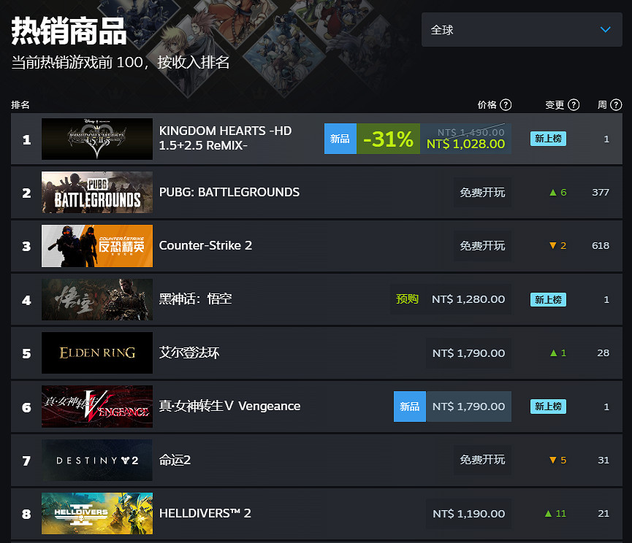Click the blue chevron arrow in region selector
632x543 pixels.
point(606,30)
